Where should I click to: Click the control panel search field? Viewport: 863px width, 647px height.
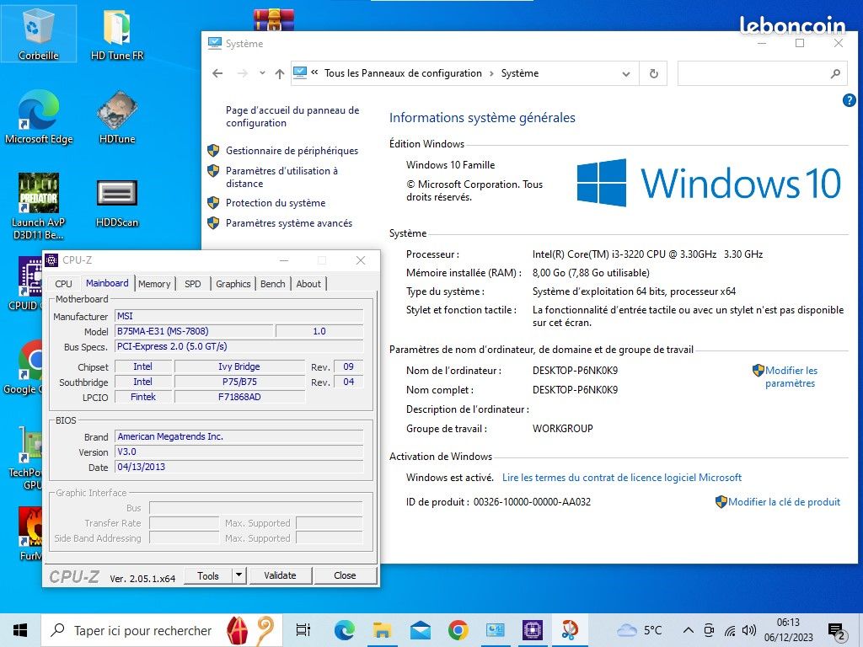[x=762, y=74]
